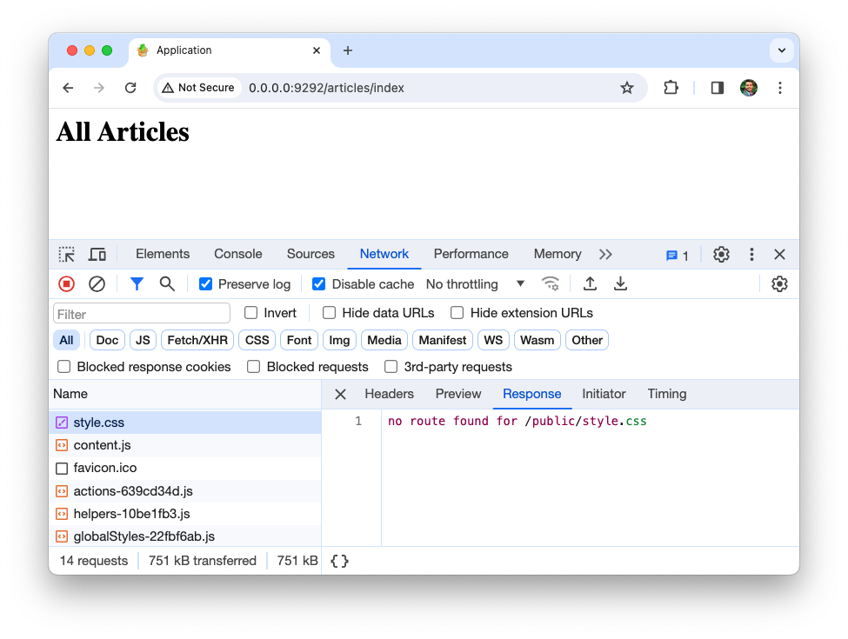Screen dimensions: 848x639
Task: Uncheck the Disable cache checkbox
Action: click(x=319, y=284)
